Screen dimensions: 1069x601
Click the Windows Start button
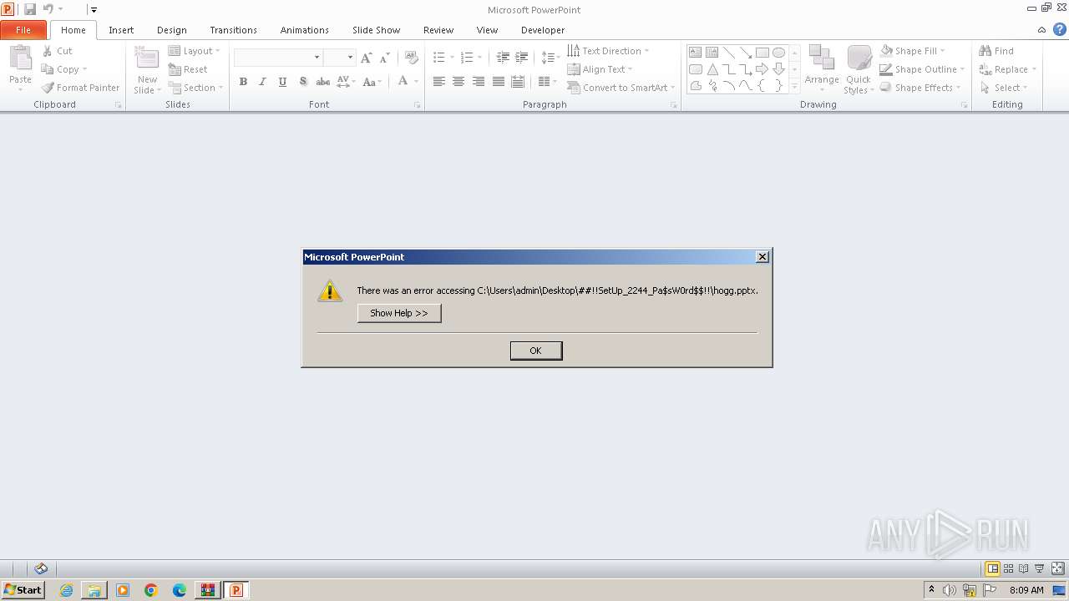pyautogui.click(x=23, y=590)
